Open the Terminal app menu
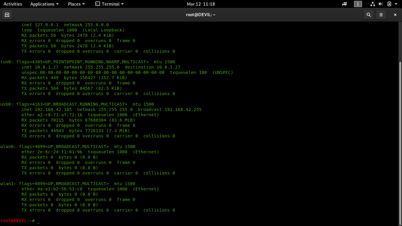402x226 pixels. coord(110,4)
